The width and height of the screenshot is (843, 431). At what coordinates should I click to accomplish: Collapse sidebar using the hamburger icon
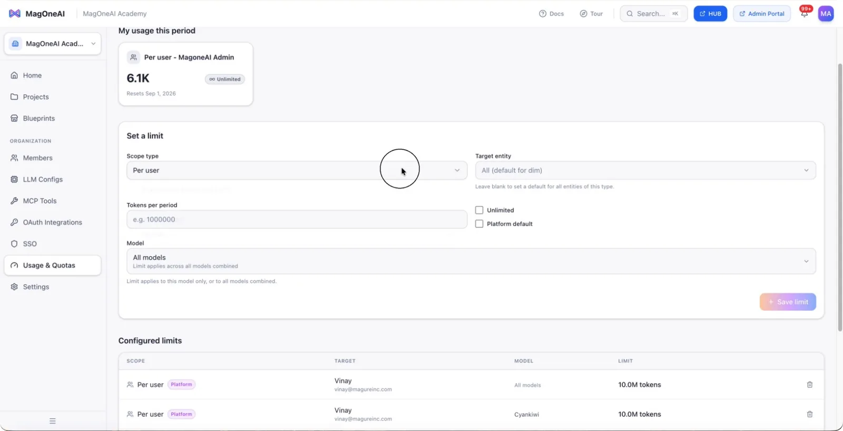pos(53,421)
